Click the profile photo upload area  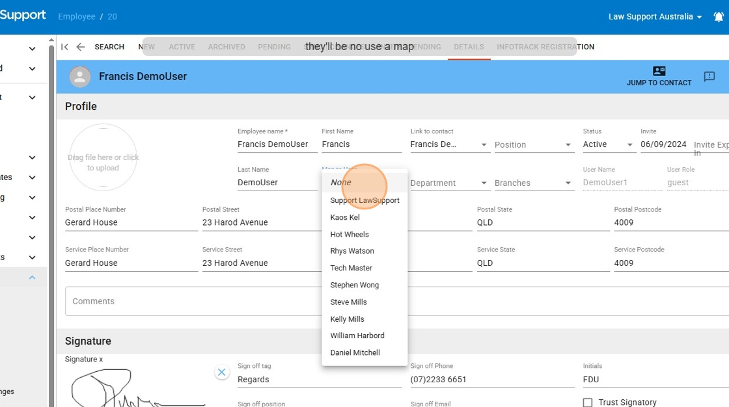point(103,157)
